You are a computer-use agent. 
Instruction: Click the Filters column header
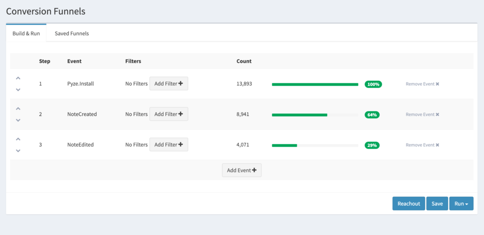point(133,61)
